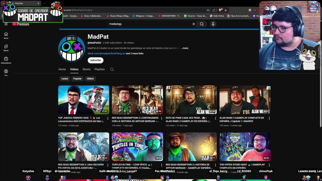Open the Midgame > Endga... bookmark
This screenshot has height=181, width=322.
pyautogui.click(x=143, y=16)
